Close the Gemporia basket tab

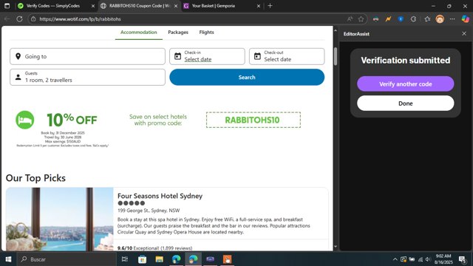(x=259, y=6)
